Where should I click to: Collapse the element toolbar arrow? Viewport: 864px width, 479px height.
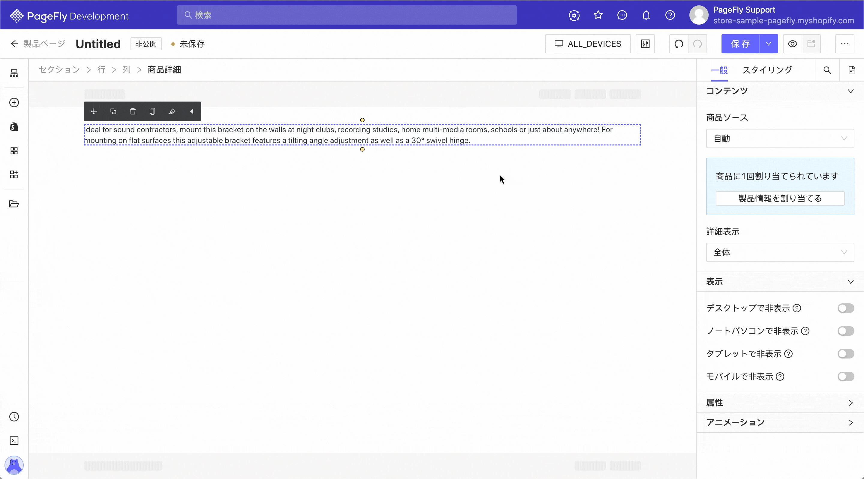coord(191,111)
